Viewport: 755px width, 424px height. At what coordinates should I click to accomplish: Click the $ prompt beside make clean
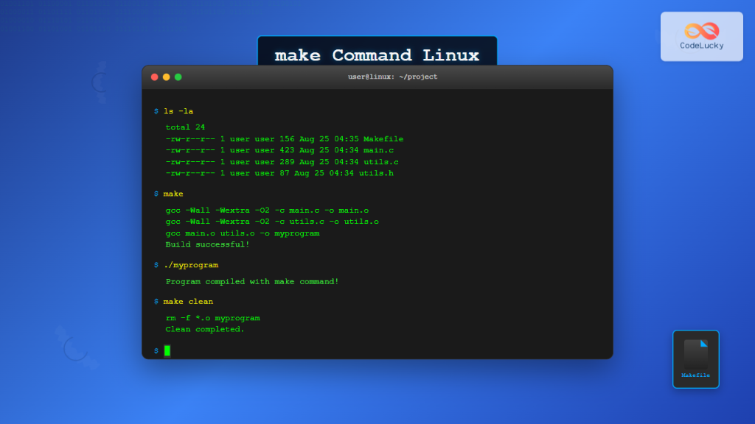point(155,301)
